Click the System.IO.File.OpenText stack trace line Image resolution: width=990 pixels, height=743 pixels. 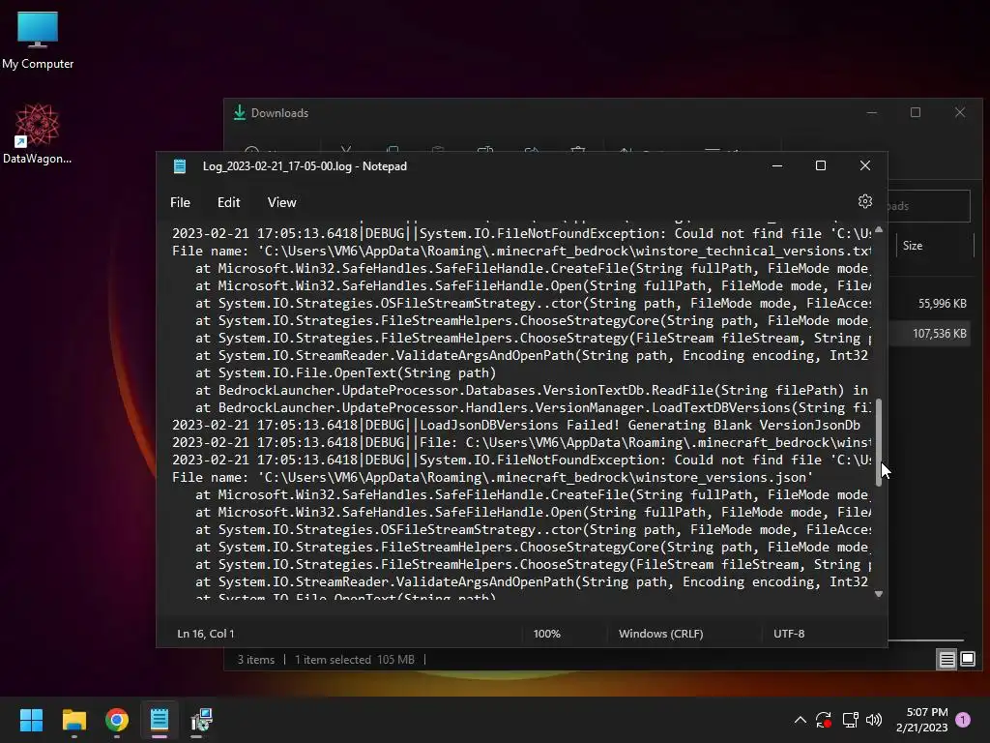(345, 373)
